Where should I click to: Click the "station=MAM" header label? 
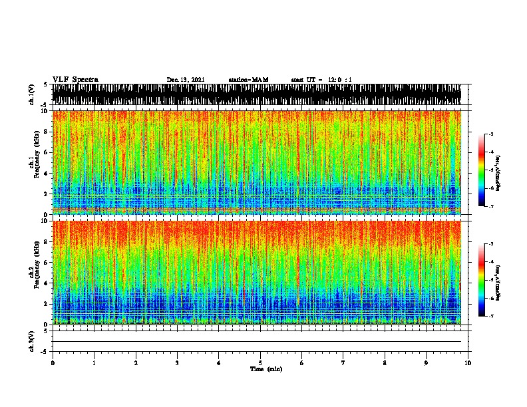tap(248, 80)
